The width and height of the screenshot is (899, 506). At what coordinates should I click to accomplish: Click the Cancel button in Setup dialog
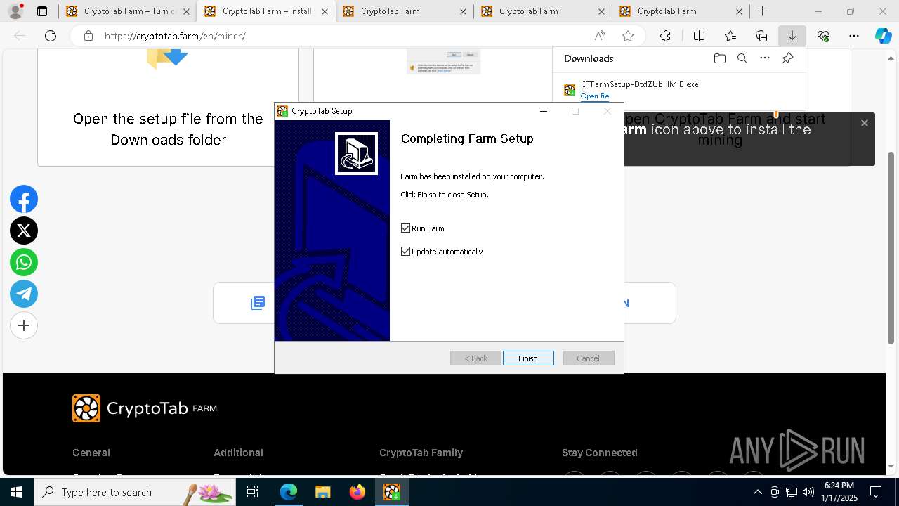(x=589, y=358)
